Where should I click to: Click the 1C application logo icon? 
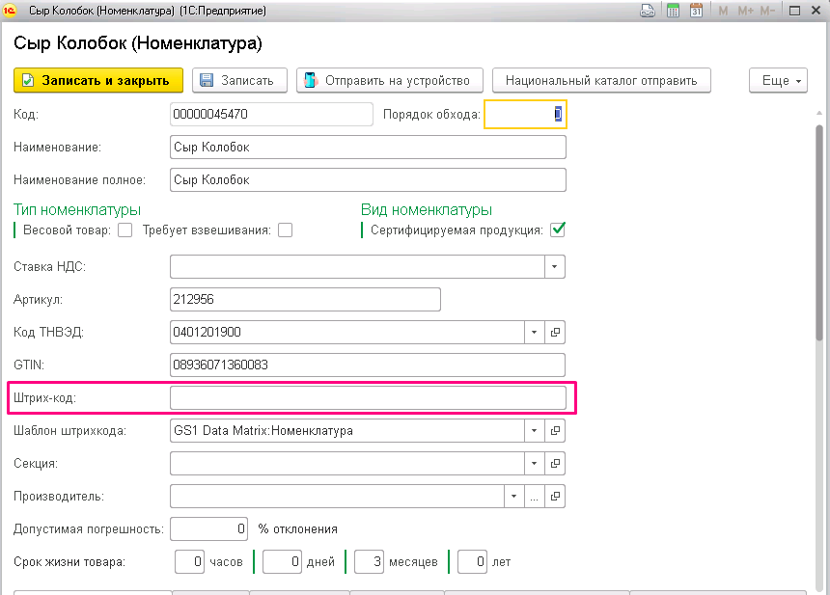(x=10, y=10)
